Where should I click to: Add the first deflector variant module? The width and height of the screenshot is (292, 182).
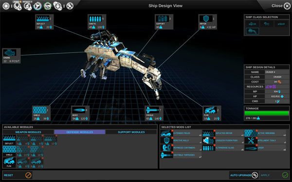click(x=23, y=140)
